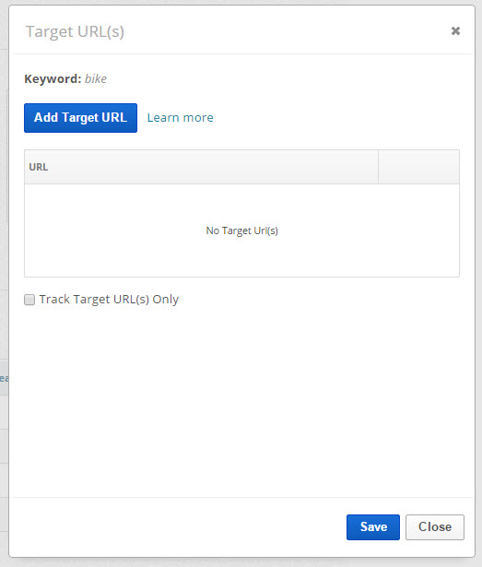Click the blank actions column header
Image resolution: width=482 pixels, height=567 pixels.
[418, 167]
